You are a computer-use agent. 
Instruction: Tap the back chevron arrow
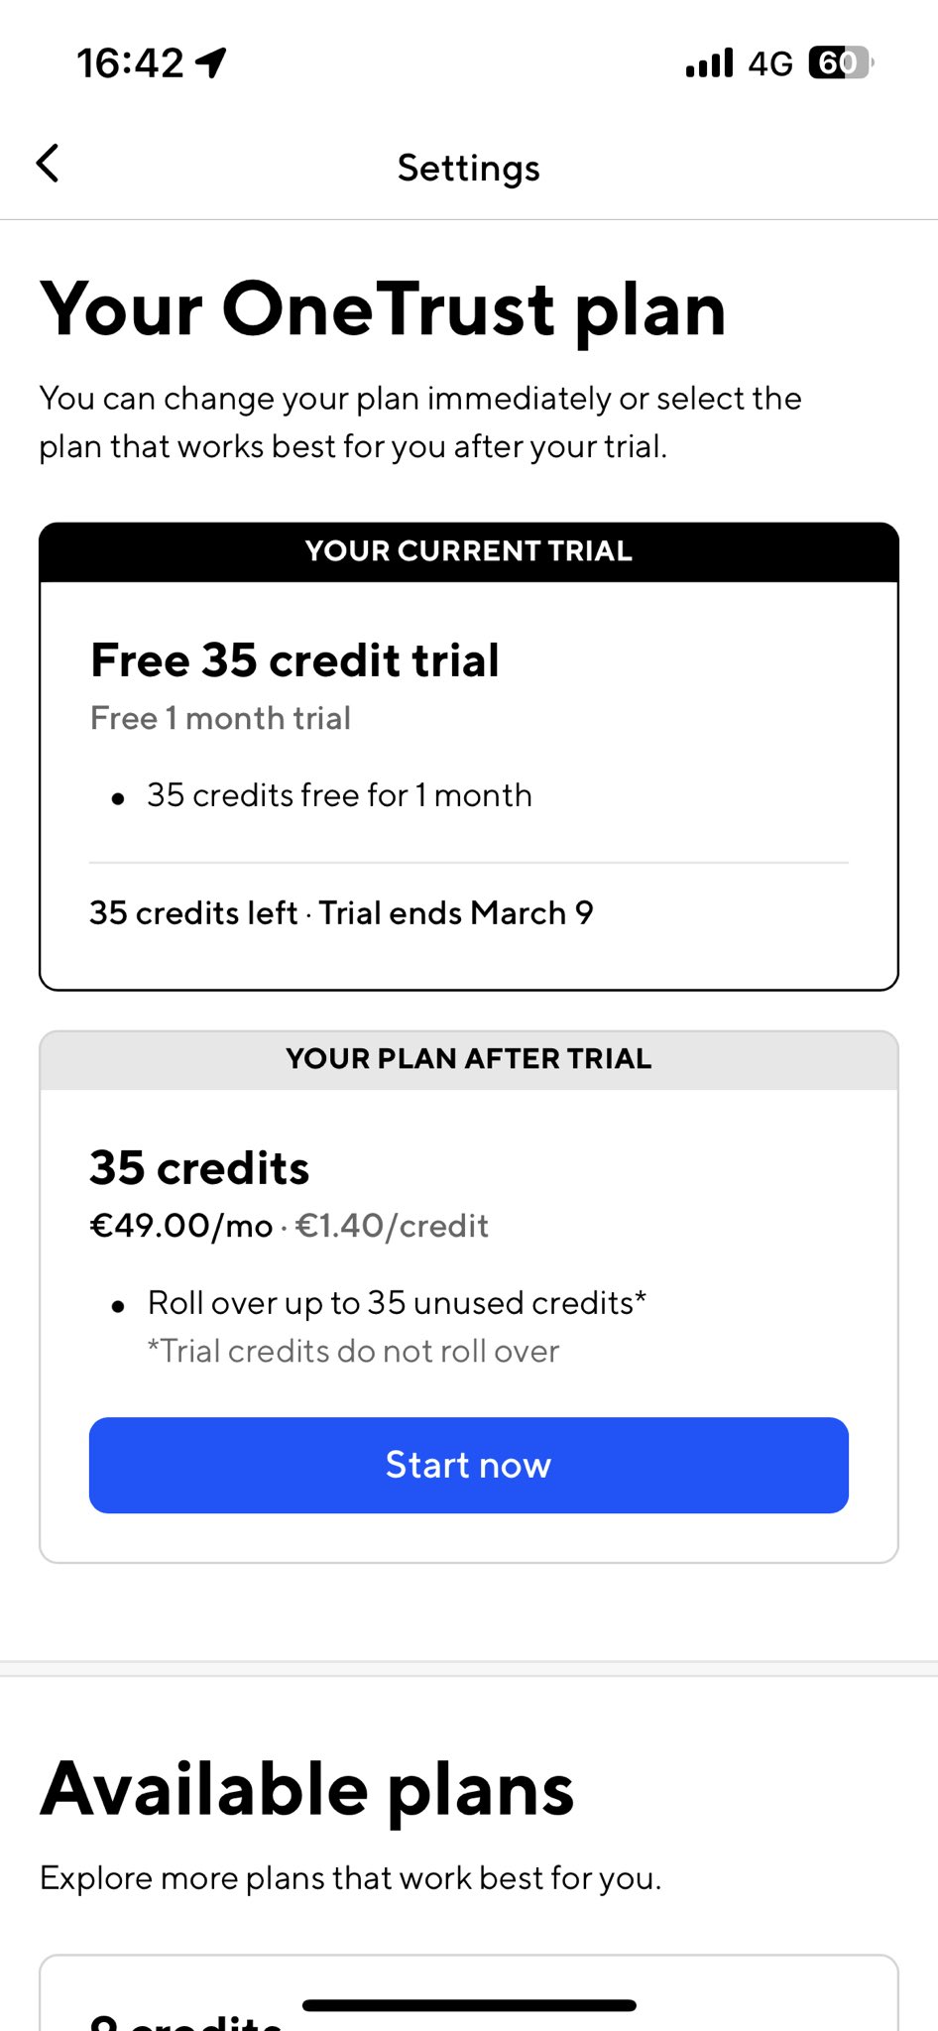[x=48, y=164]
